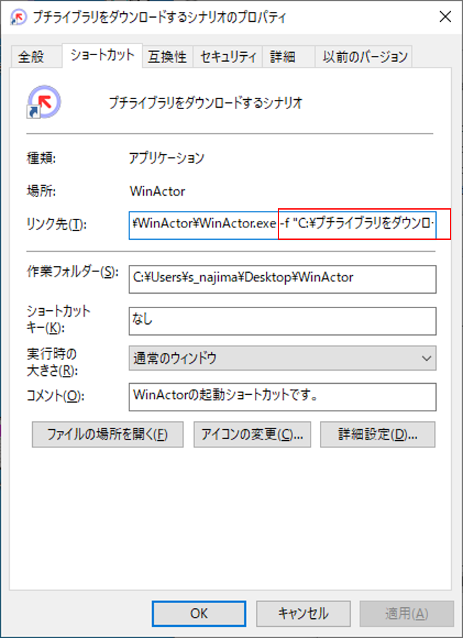Click the 種類: label
Screen dimensions: 463x638
pyautogui.click(x=41, y=158)
